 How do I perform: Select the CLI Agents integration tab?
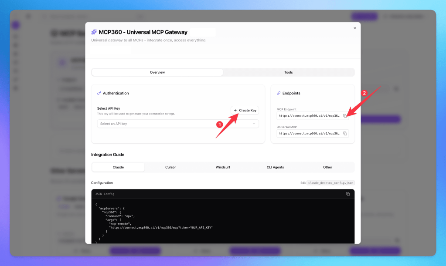(x=275, y=167)
